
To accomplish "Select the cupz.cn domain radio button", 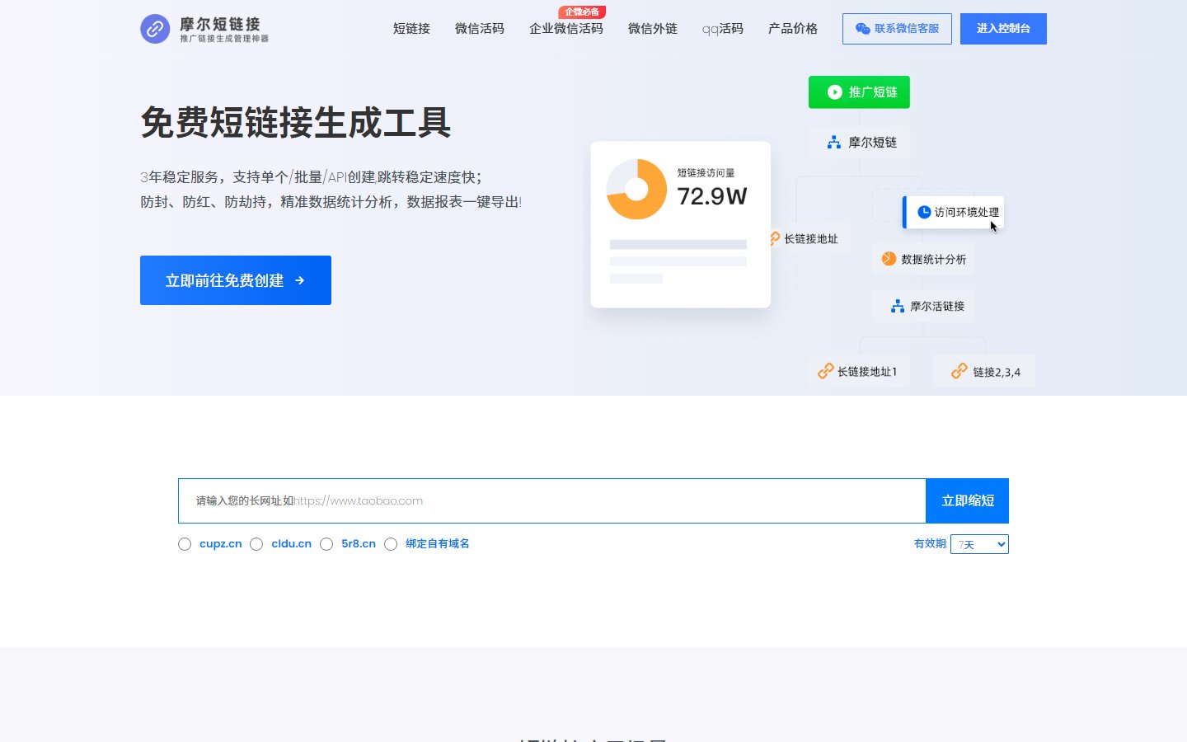I will (185, 544).
